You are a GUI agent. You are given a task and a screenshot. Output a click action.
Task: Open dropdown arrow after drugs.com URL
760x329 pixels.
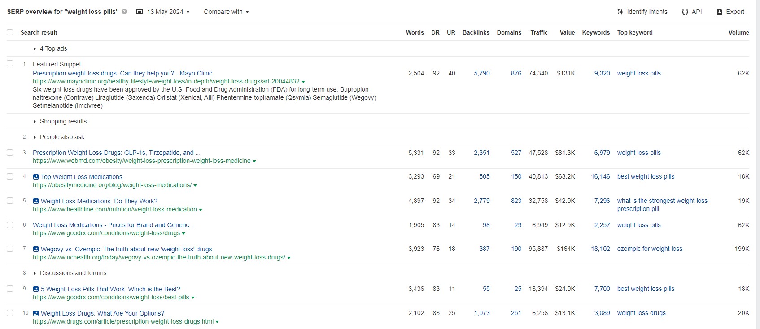[x=217, y=322]
